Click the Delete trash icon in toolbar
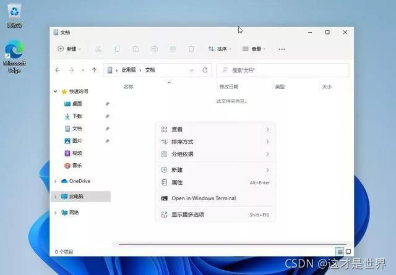Image resolution: width=396 pixels, height=275 pixels. (191, 49)
